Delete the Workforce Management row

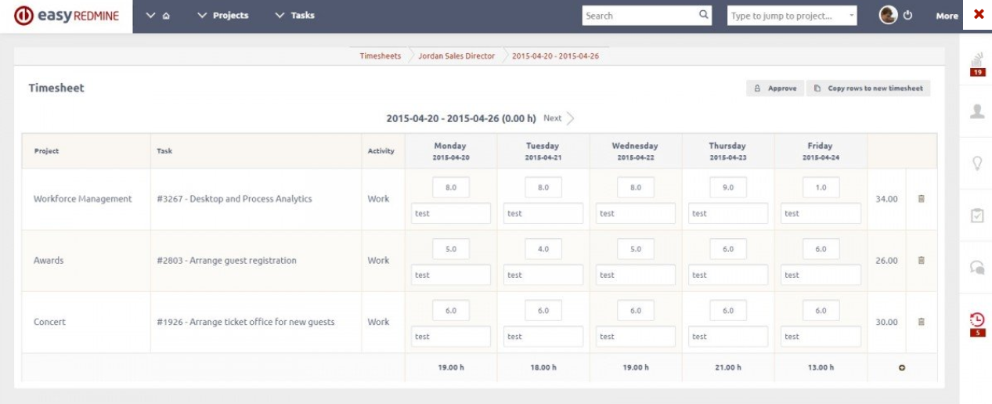tap(921, 199)
